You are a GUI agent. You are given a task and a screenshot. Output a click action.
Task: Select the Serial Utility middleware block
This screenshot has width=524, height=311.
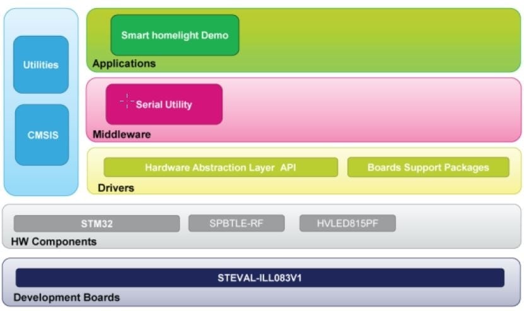164,105
